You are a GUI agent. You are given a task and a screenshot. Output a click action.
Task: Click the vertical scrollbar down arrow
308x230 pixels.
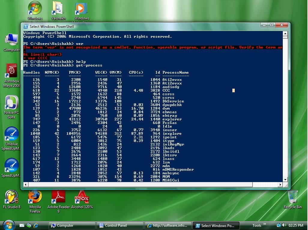(x=285, y=179)
